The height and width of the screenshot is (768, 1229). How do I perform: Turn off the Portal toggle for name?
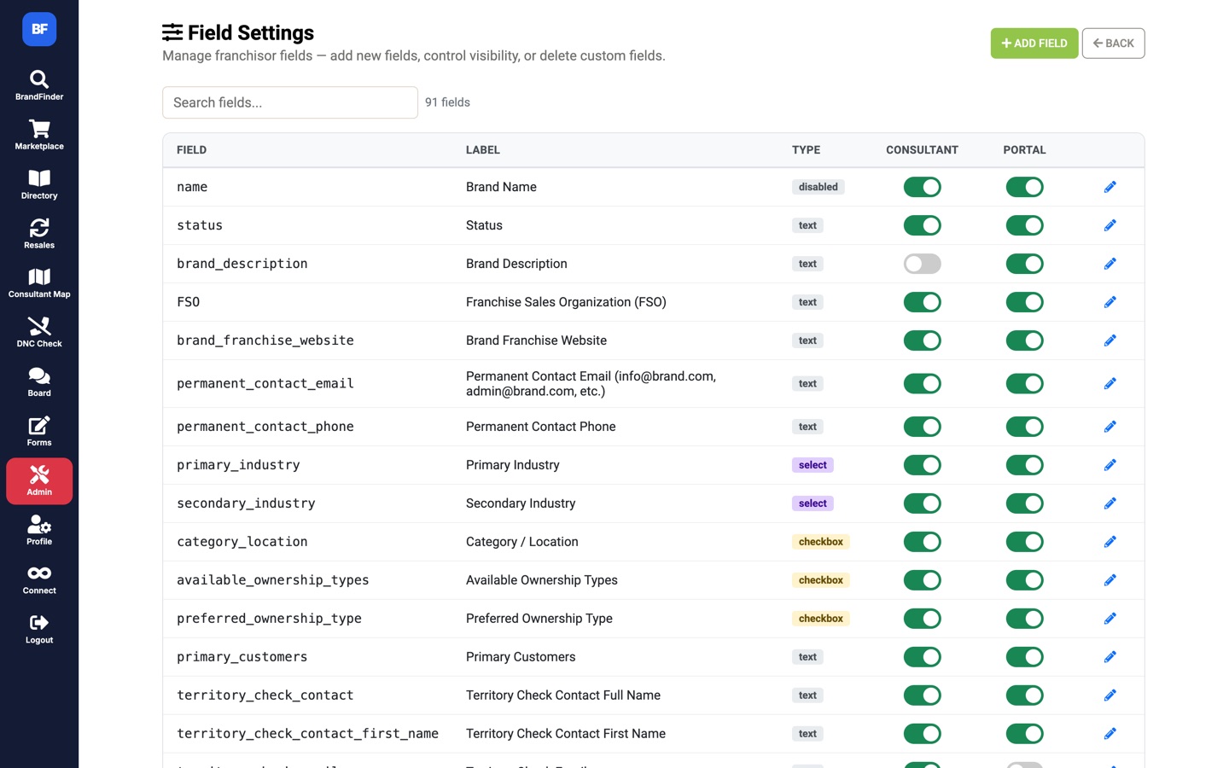tap(1024, 187)
